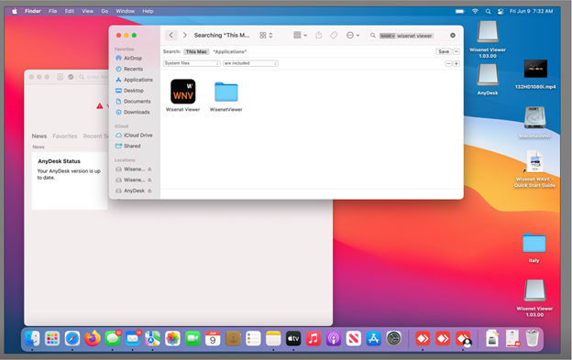The image size is (572, 360).
Task: Open Mail from the Dock
Action: [132, 339]
